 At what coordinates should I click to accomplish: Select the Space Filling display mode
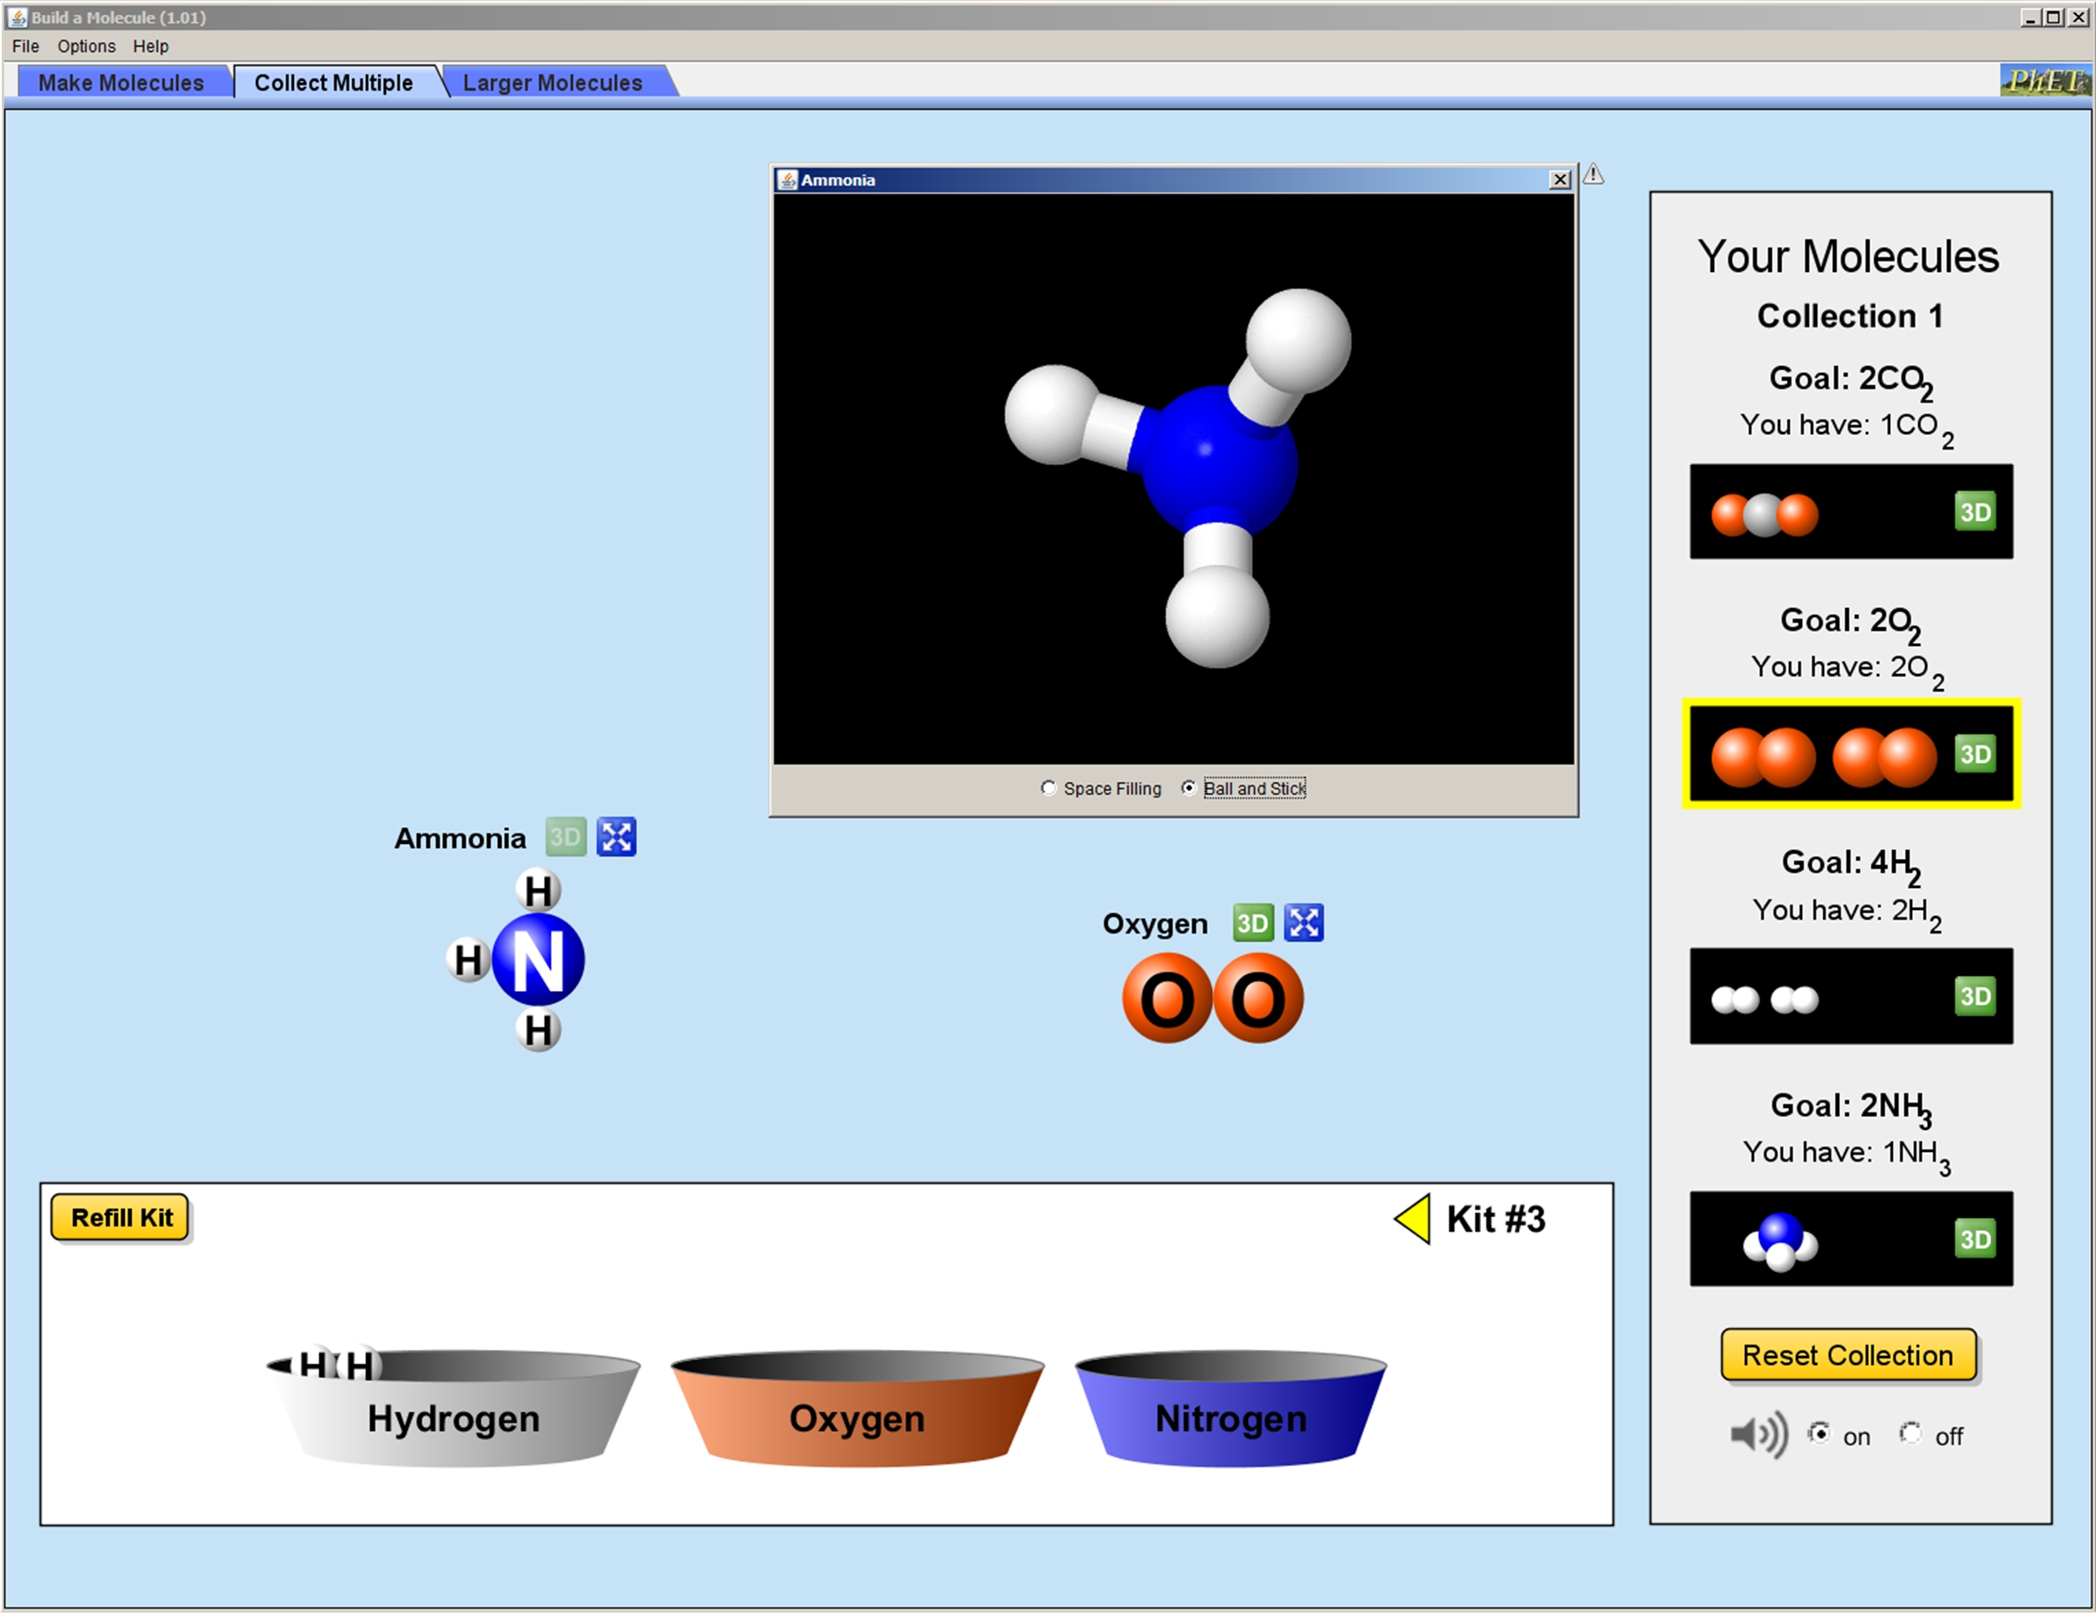(1049, 788)
